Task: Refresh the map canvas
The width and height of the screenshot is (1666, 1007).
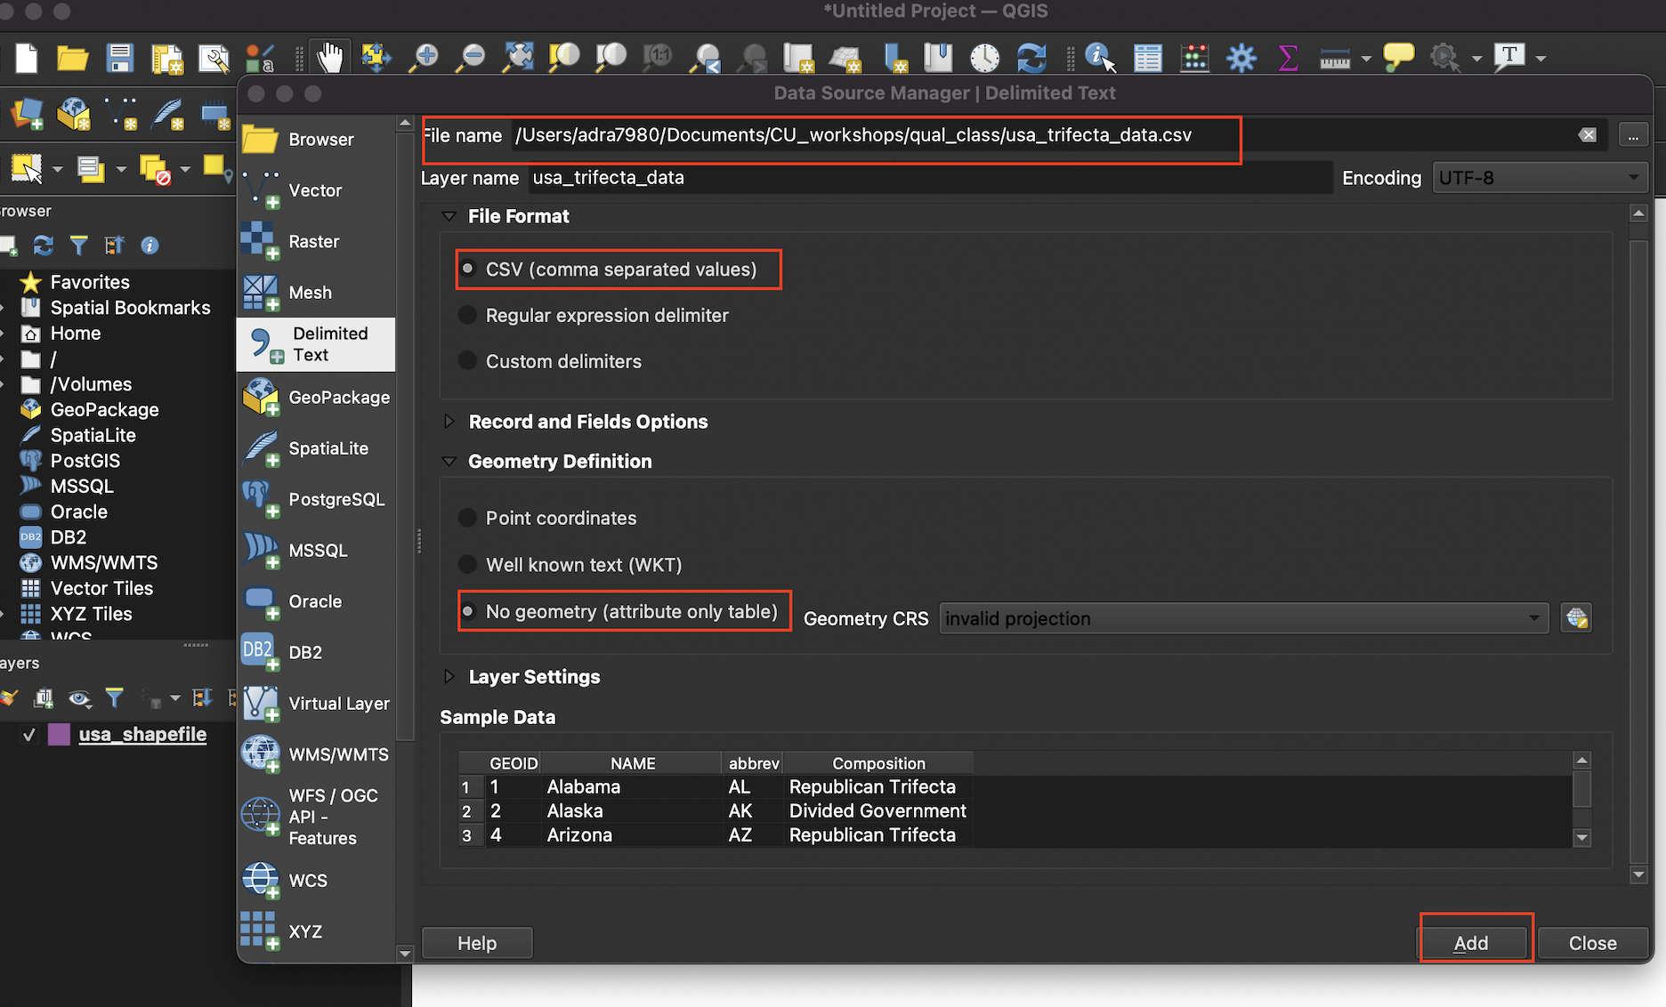Action: (x=1031, y=57)
